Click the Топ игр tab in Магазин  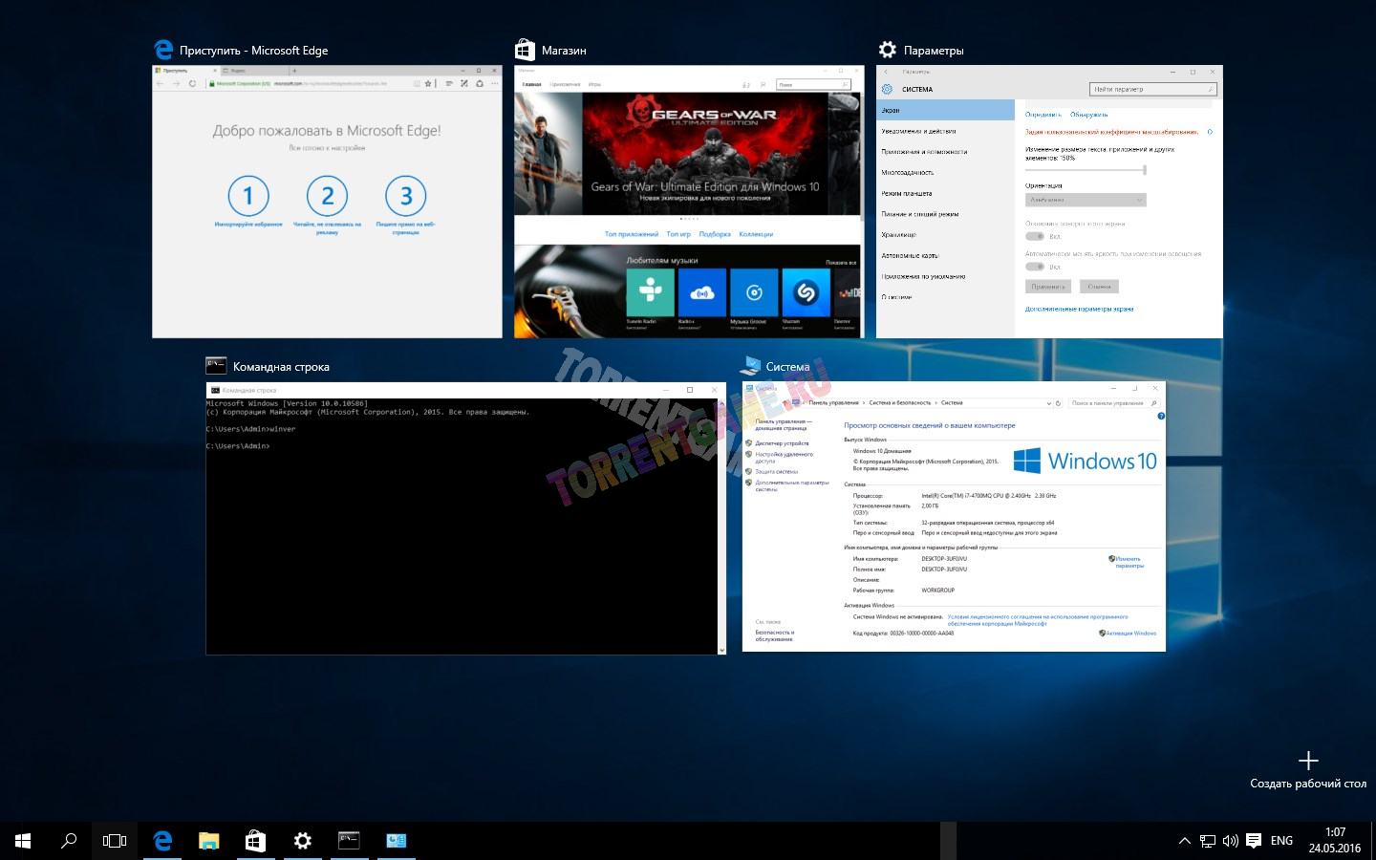pyautogui.click(x=678, y=234)
